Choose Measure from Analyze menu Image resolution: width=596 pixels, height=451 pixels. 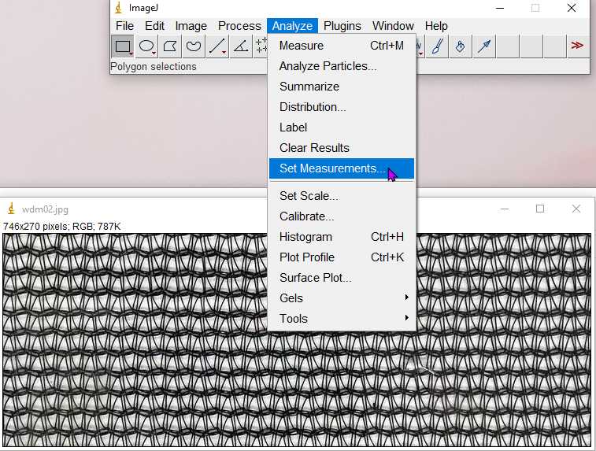(342, 46)
